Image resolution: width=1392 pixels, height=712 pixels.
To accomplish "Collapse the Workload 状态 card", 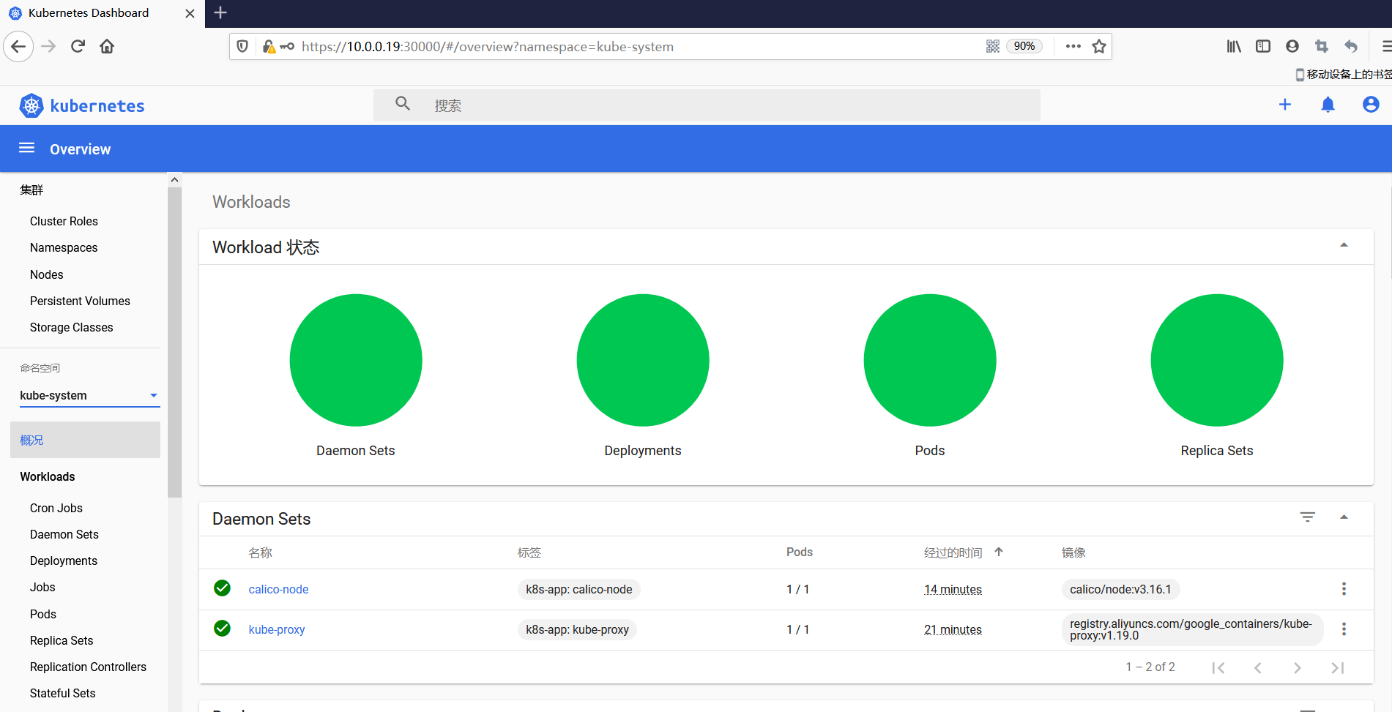I will point(1344,245).
